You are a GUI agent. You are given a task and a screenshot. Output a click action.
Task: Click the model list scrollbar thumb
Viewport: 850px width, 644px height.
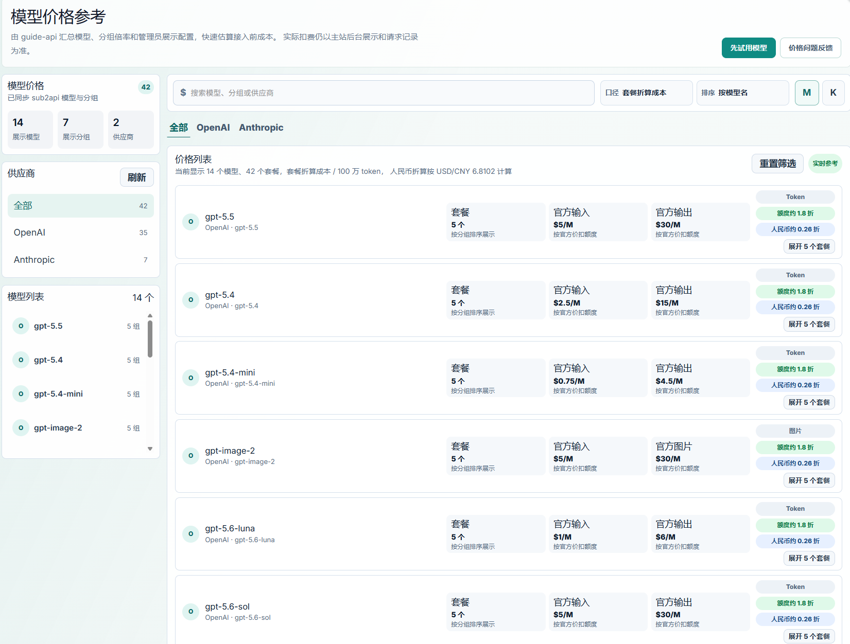(150, 339)
